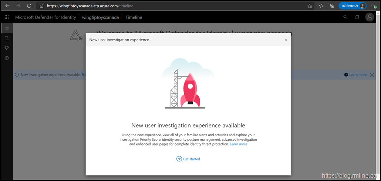Image resolution: width=381 pixels, height=181 pixels.
Task: Click the Timeline breadcrumb in header
Action: [134, 17]
